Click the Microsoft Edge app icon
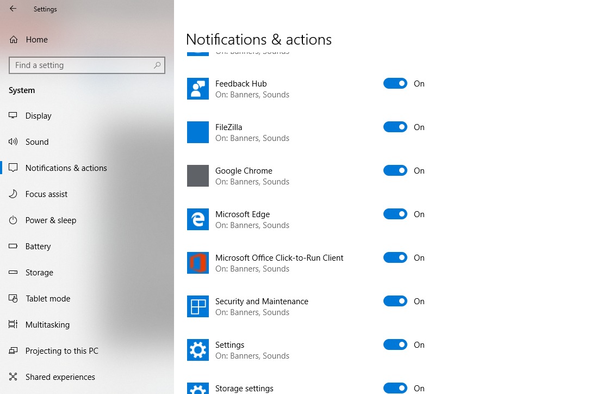 pos(198,219)
